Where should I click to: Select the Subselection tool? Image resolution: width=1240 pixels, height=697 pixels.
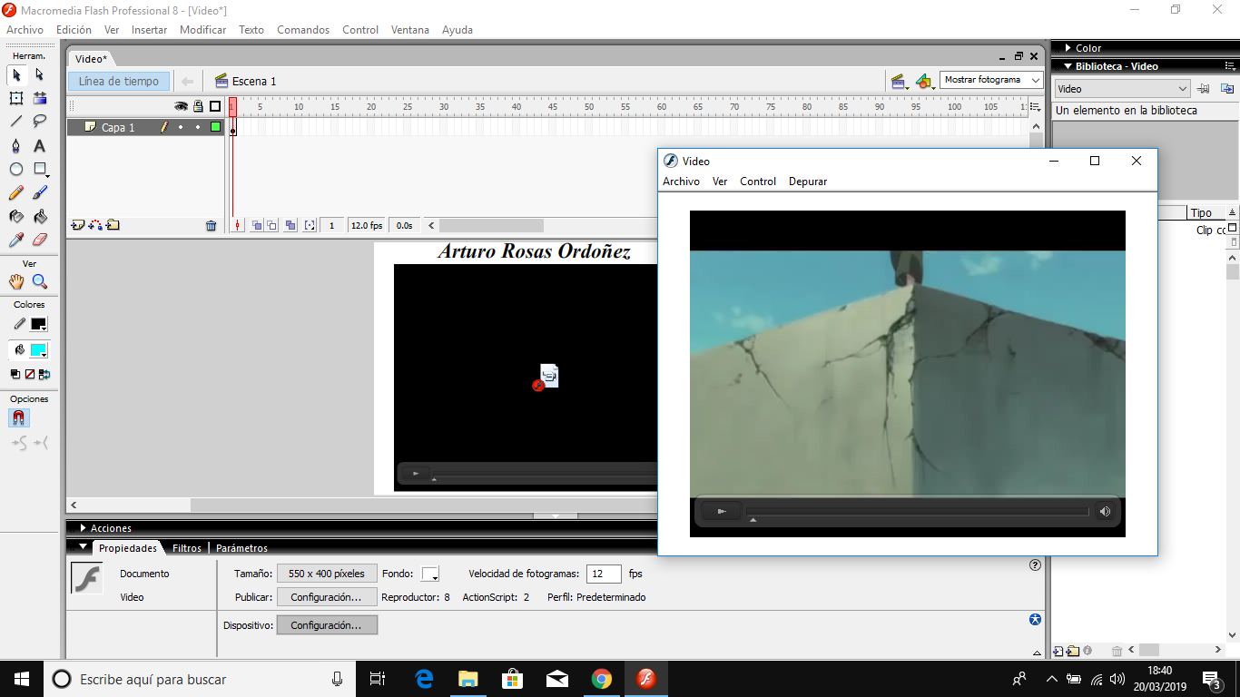tap(40, 76)
